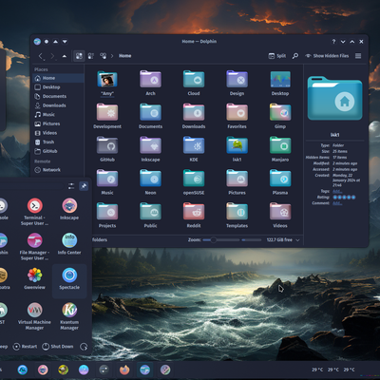Open the KDE folder
This screenshot has width=380, height=380.
194,149
